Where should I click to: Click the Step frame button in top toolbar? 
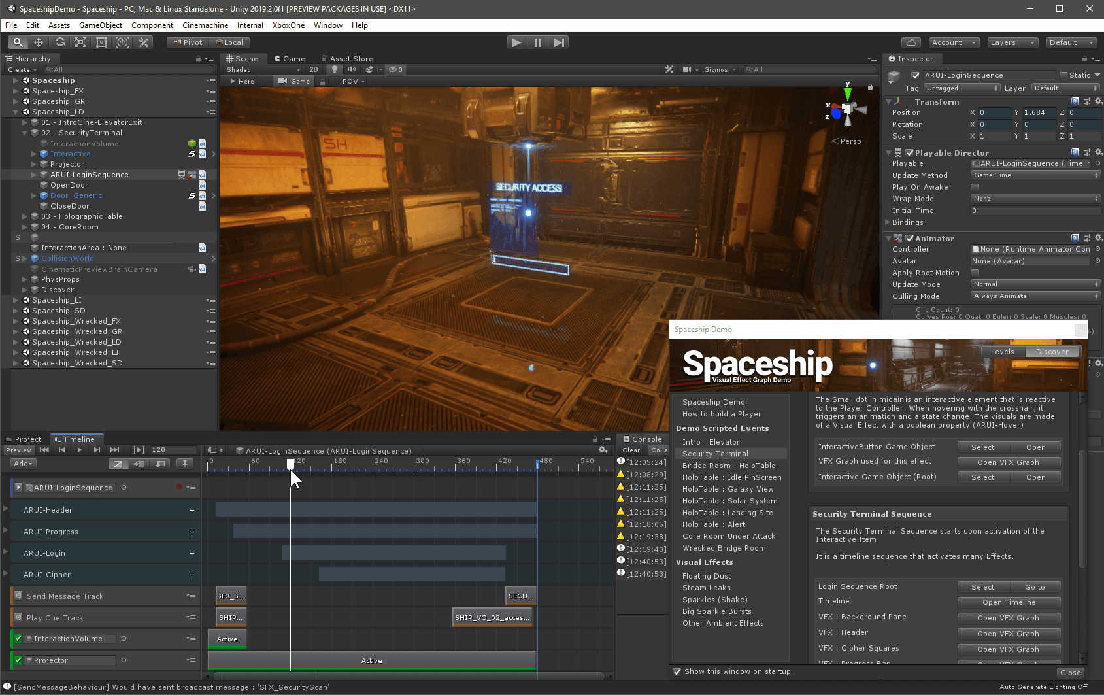(x=559, y=42)
